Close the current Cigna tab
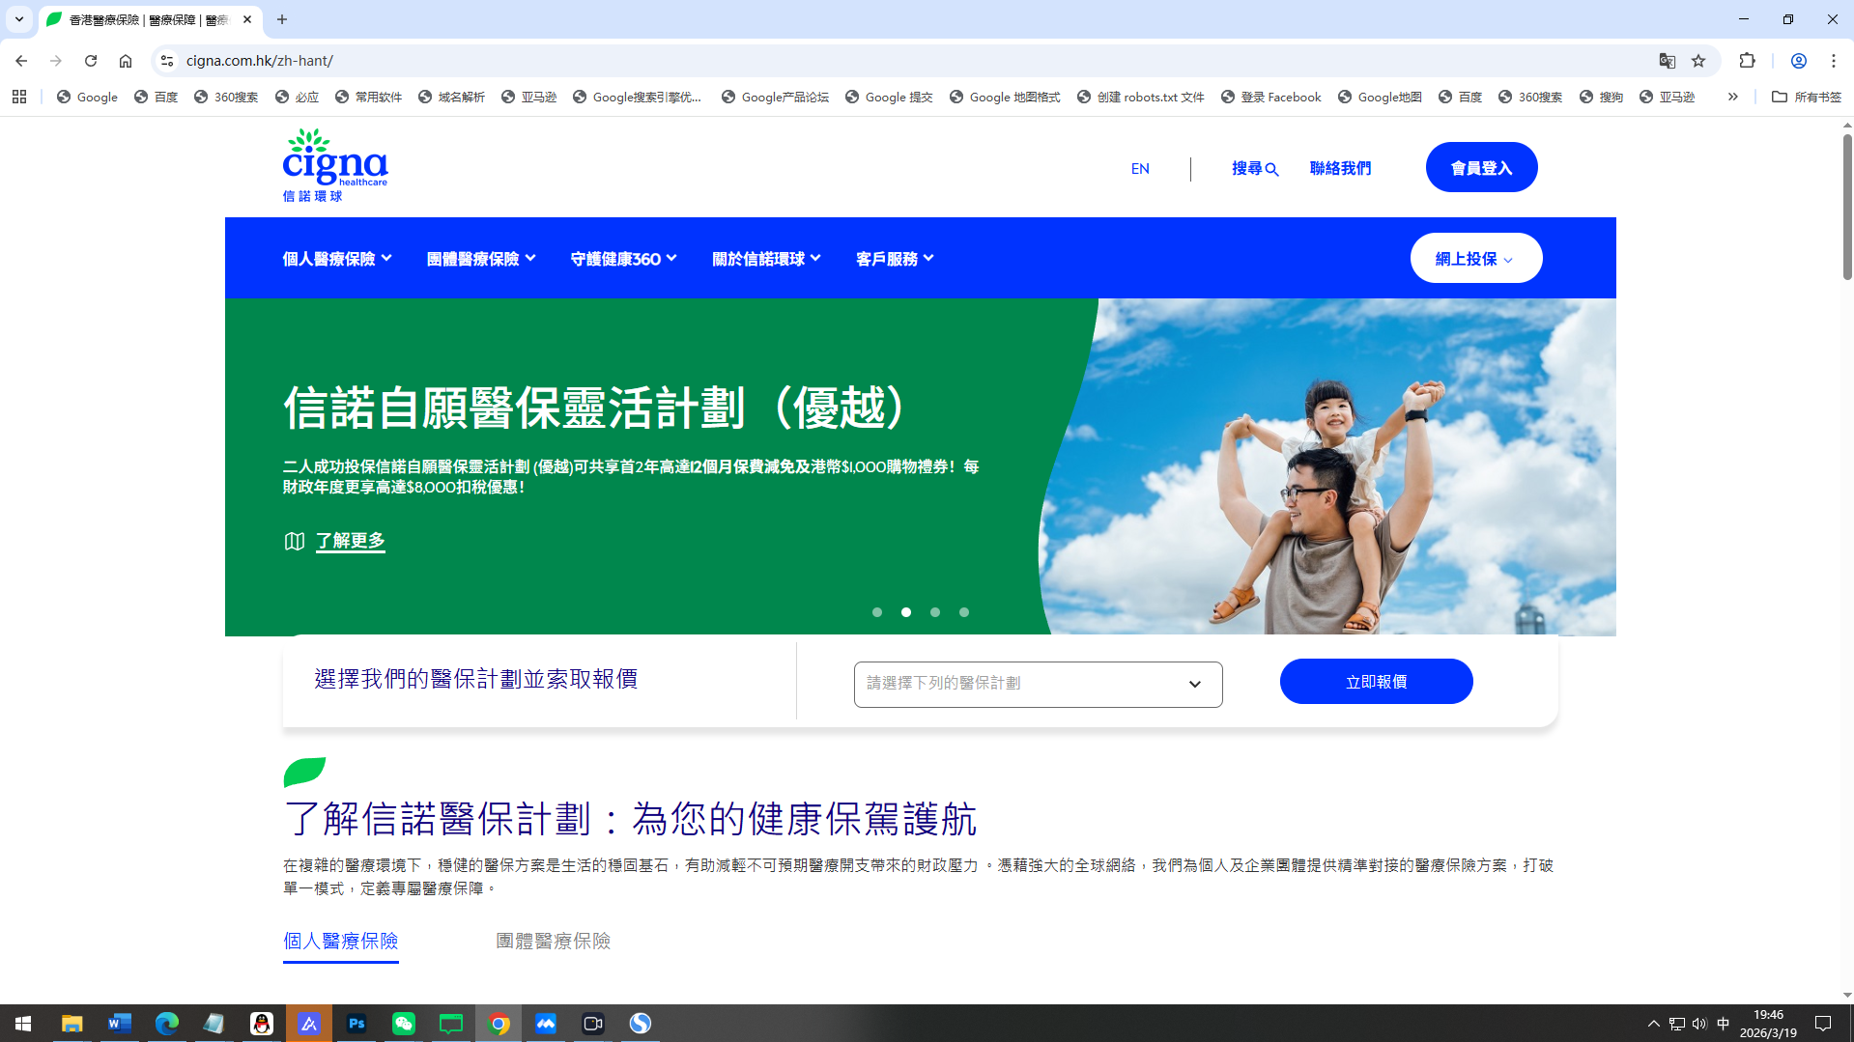The image size is (1854, 1042). click(247, 19)
